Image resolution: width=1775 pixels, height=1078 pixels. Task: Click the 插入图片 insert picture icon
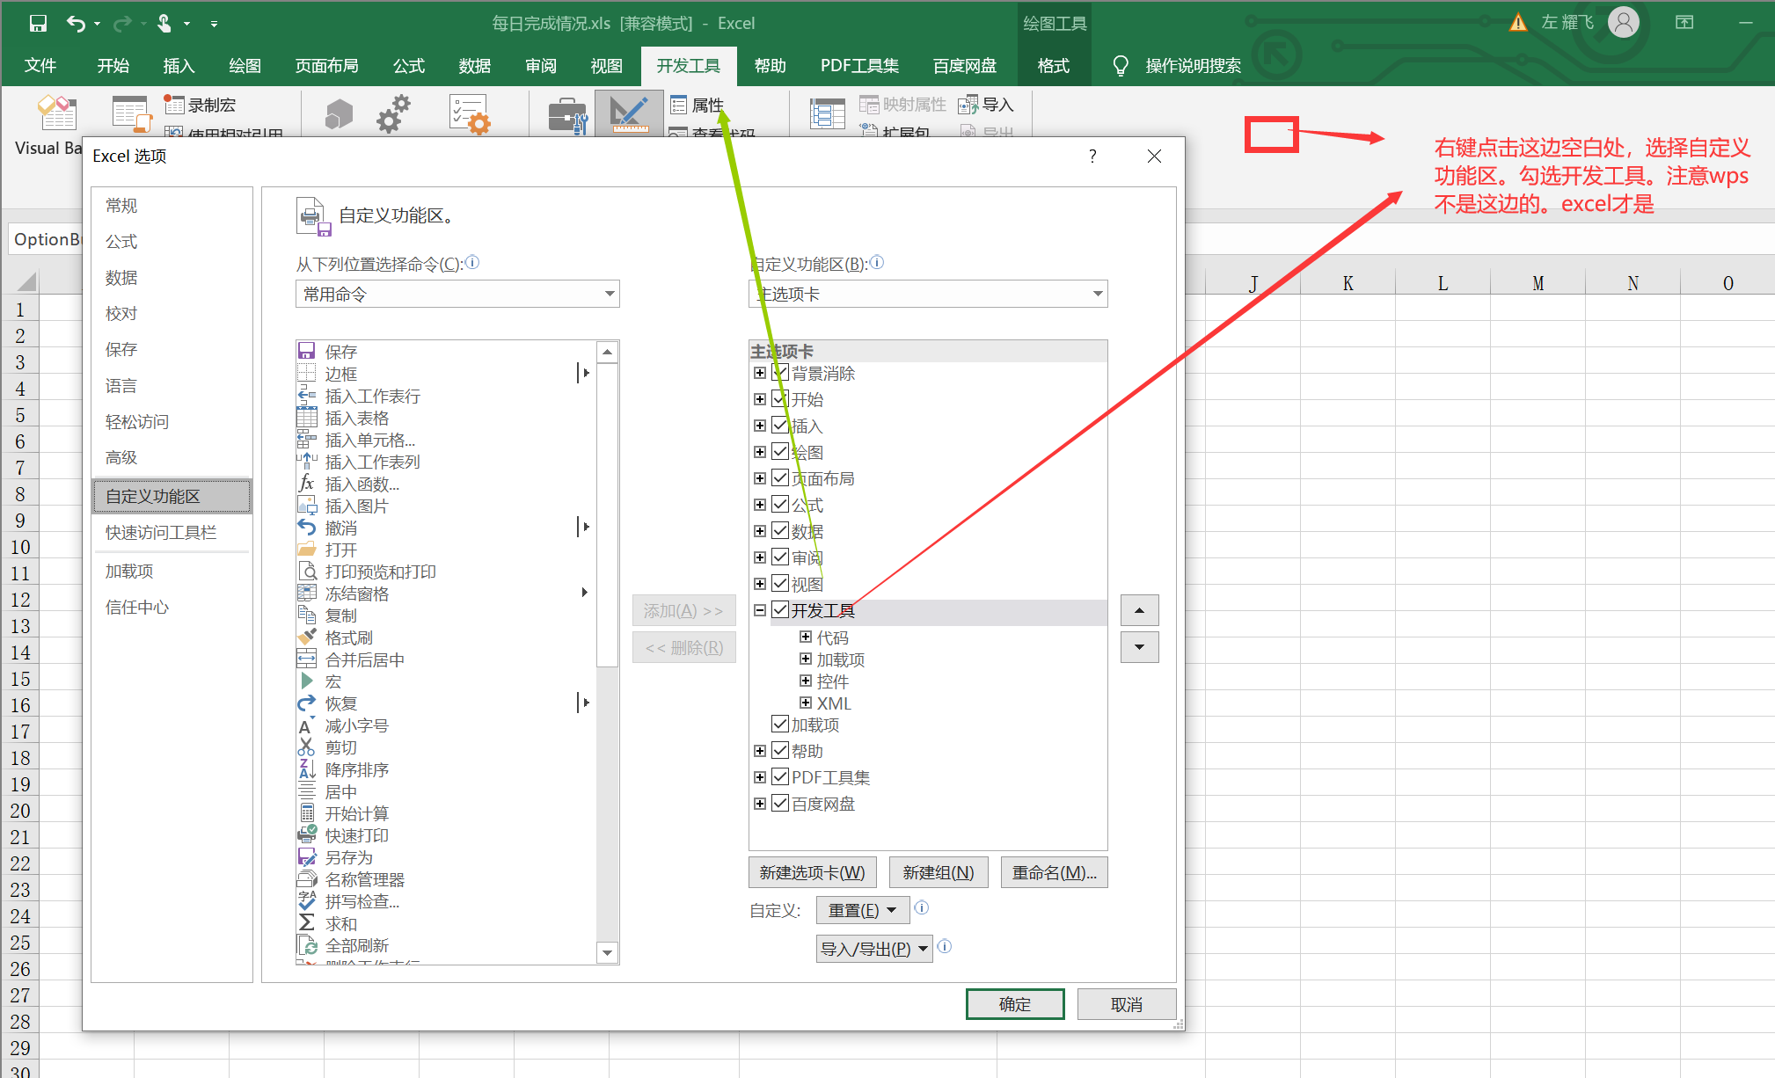[x=308, y=506]
